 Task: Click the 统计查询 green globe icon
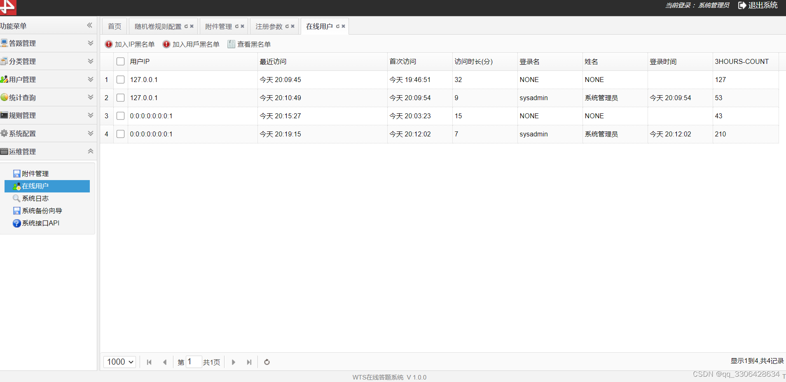(x=4, y=97)
